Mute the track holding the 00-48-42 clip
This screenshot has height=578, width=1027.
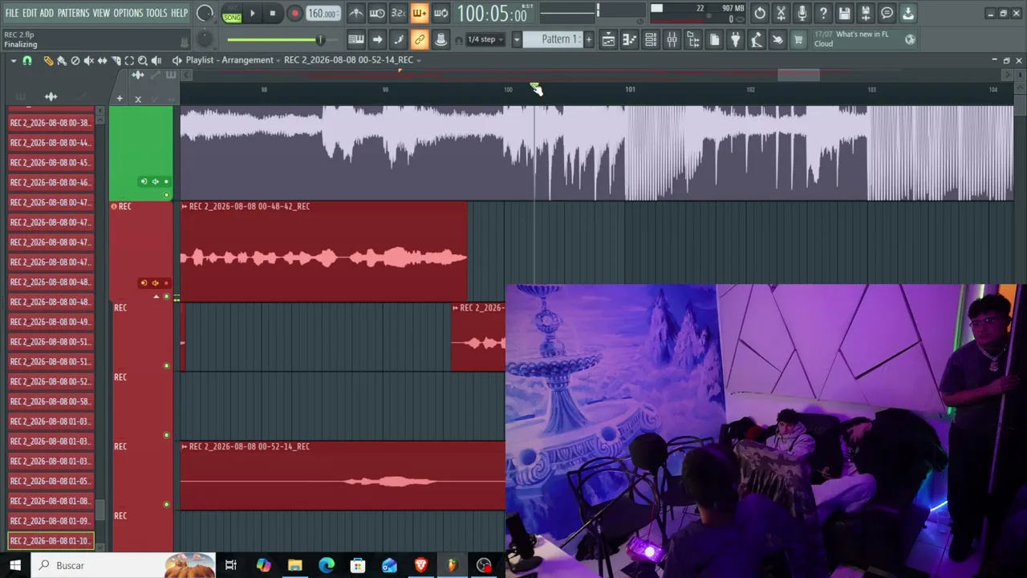pyautogui.click(x=167, y=296)
